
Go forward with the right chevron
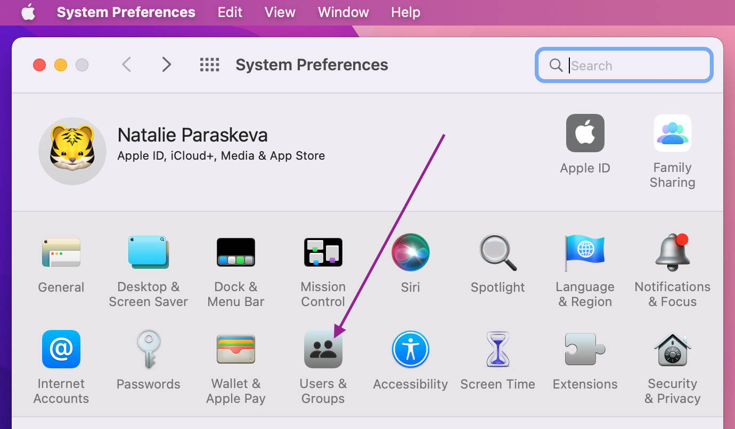tap(167, 65)
